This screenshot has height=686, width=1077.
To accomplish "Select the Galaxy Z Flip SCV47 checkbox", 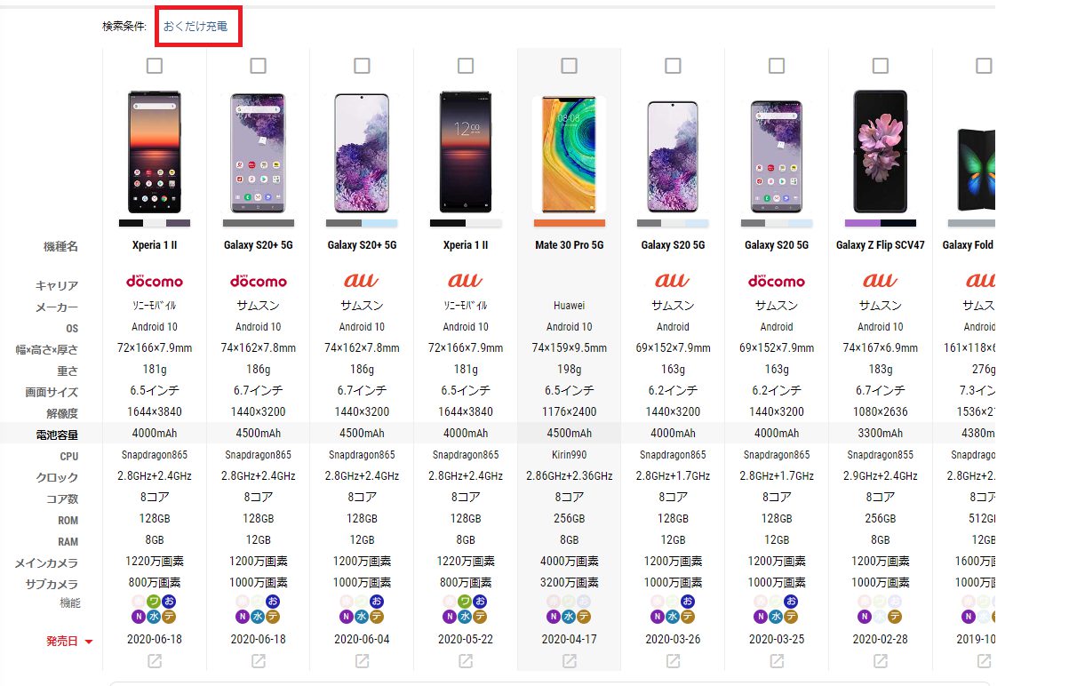I will pyautogui.click(x=881, y=66).
